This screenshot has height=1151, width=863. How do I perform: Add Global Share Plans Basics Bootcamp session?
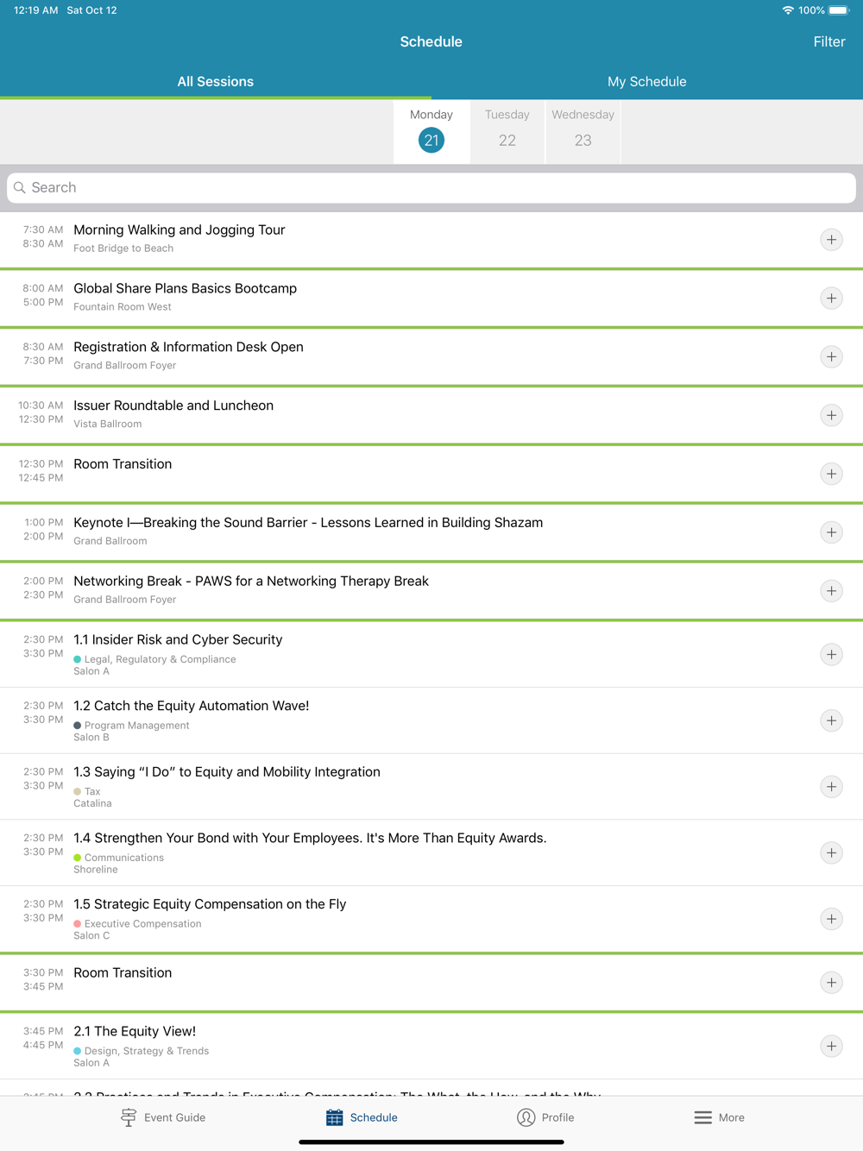pos(831,299)
